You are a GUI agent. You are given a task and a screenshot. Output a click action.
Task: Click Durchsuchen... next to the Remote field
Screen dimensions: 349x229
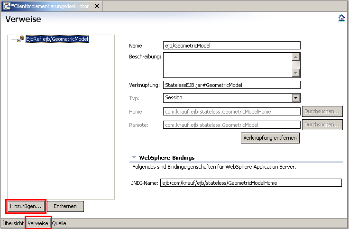322,125
